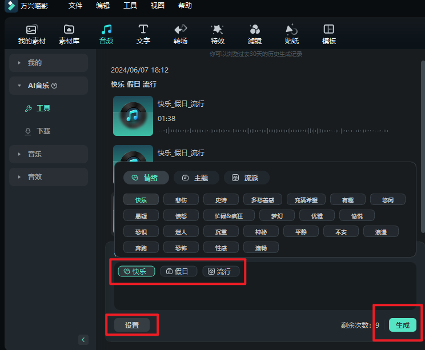This screenshot has width=425, height=350.
Task: Select the 充满希望 mood tag
Action: pos(306,200)
